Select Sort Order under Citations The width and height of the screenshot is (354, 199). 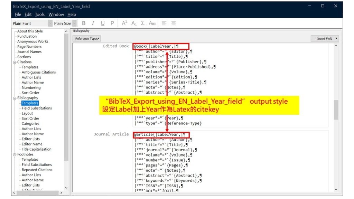[x=30, y=93]
